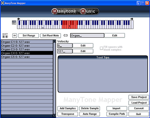Click sample list scrollbar up arrow
Screen dimensions: 150x118
[54, 41]
